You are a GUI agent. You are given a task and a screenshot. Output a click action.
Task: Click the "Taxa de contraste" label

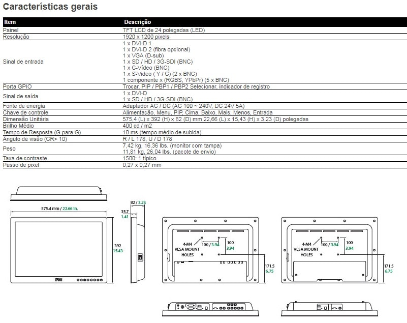(x=25, y=159)
